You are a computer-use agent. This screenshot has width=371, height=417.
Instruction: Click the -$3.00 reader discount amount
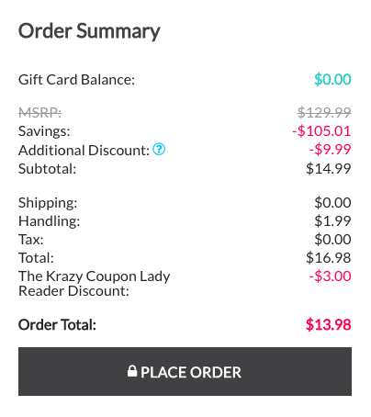(330, 276)
